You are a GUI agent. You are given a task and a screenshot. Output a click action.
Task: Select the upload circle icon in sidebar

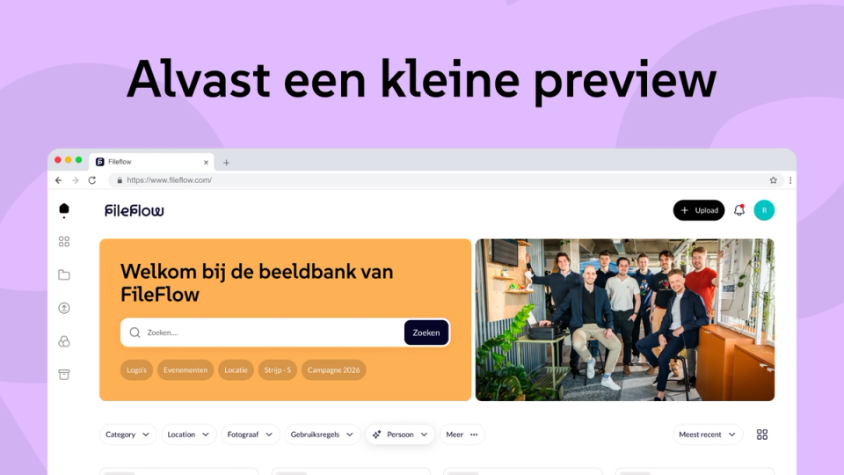[64, 308]
